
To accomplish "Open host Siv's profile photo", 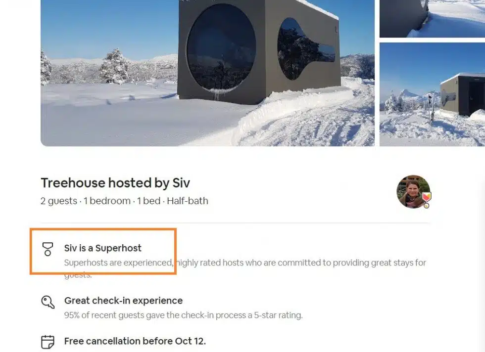I will (414, 192).
